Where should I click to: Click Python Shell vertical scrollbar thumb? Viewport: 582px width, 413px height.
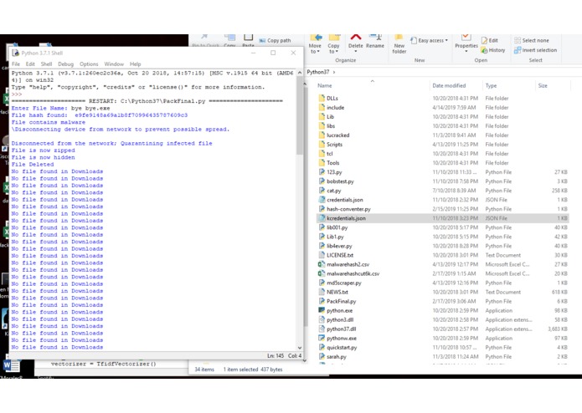tap(300, 115)
